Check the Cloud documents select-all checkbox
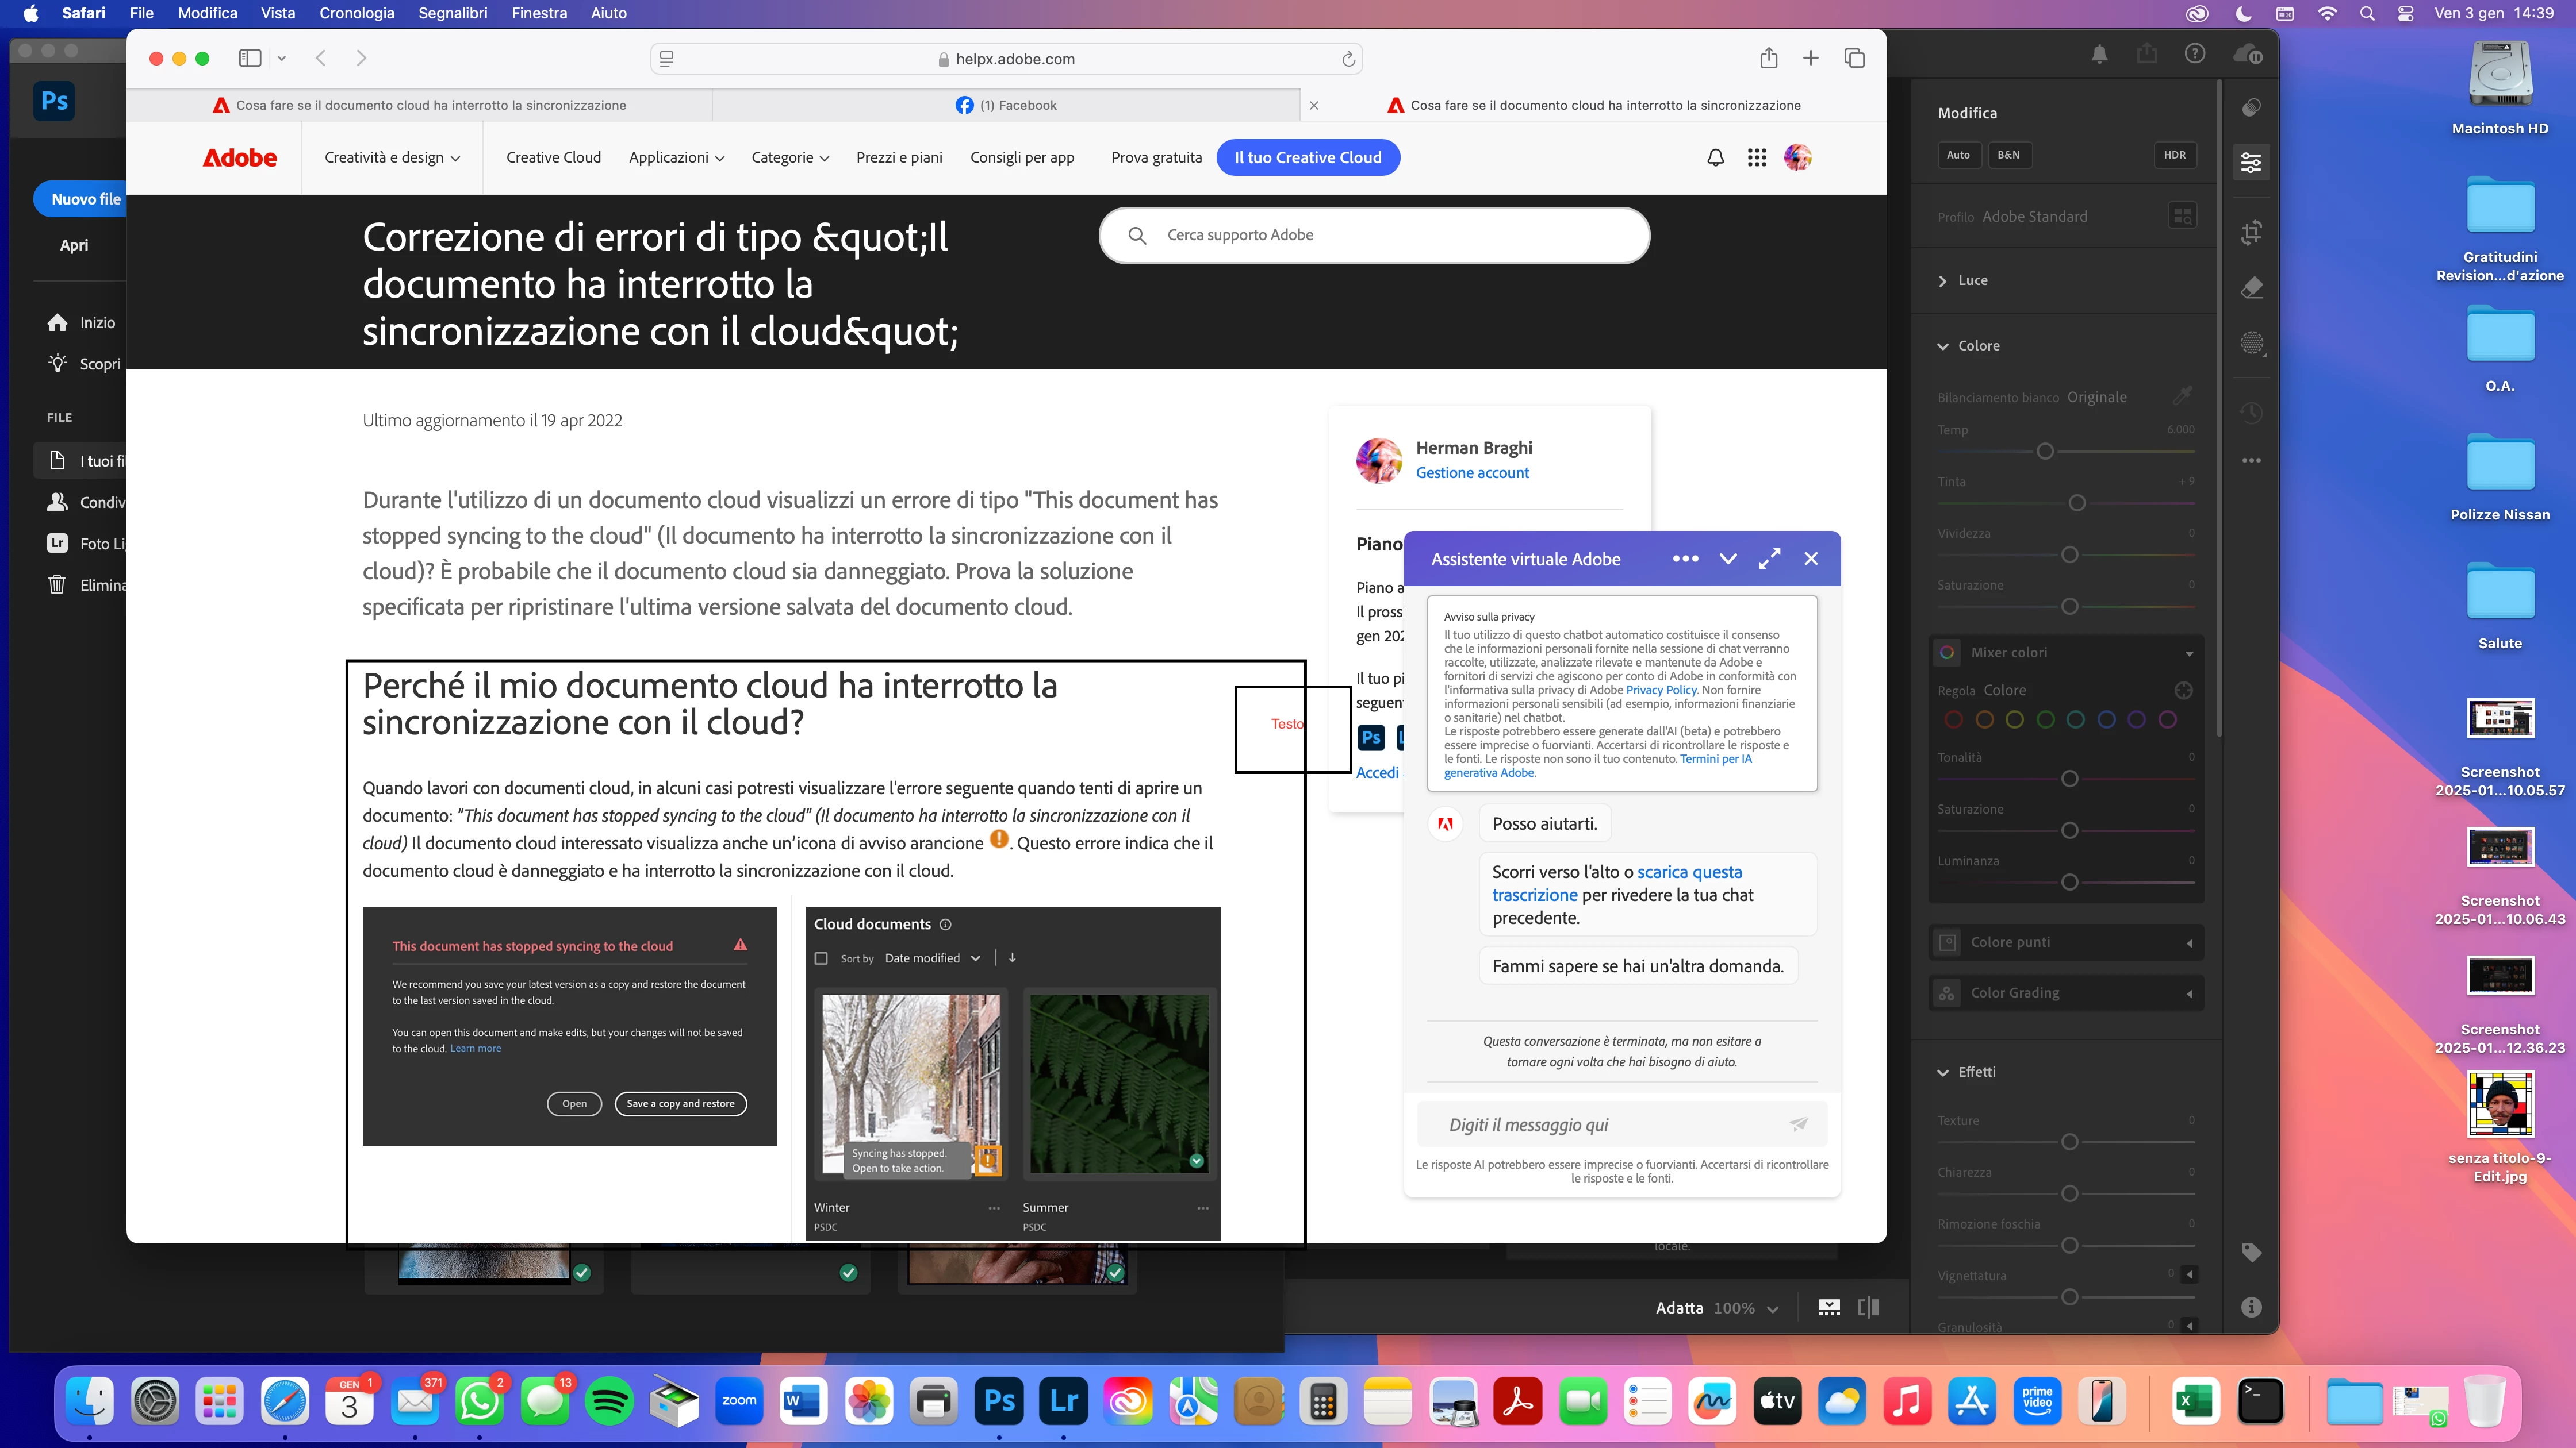The height and width of the screenshot is (1448, 2576). [821, 958]
